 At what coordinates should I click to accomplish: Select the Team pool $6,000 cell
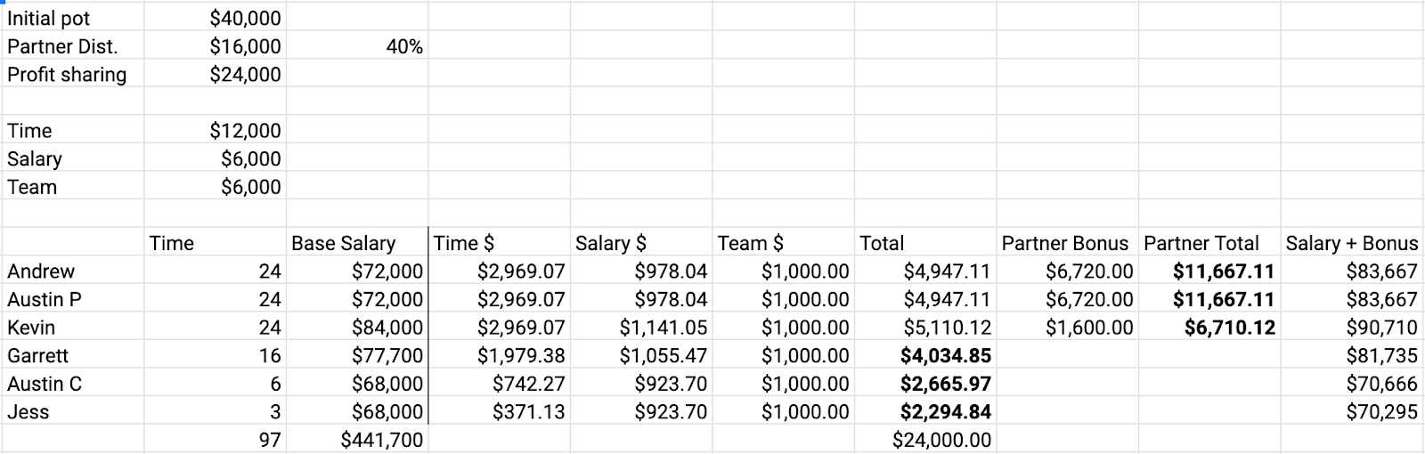[x=215, y=187]
